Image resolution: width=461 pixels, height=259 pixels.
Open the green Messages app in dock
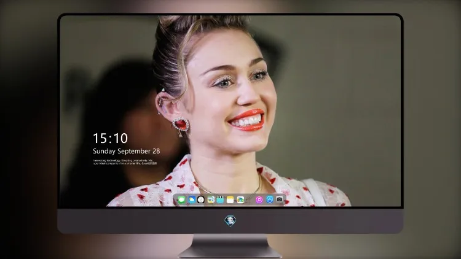click(181, 200)
